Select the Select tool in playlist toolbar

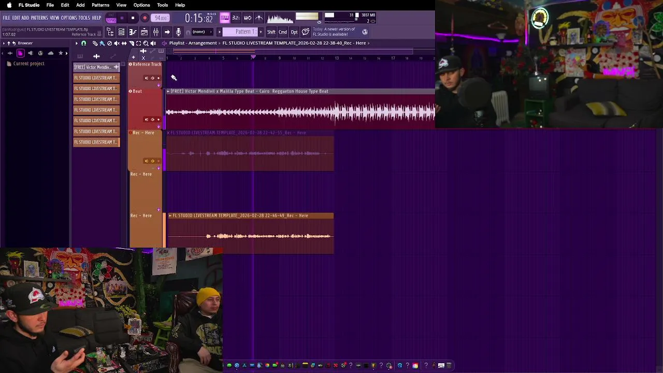(138, 44)
